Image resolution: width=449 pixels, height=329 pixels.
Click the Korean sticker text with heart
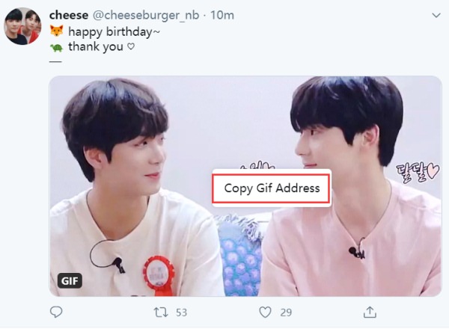(418, 173)
